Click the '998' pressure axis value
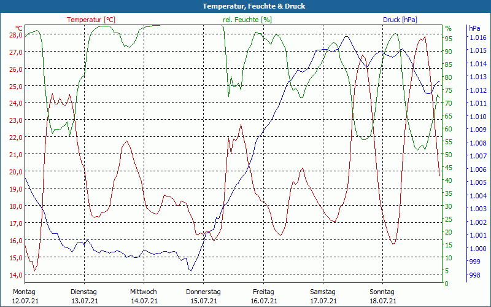Screen dimensions: 491x307 point(474,274)
